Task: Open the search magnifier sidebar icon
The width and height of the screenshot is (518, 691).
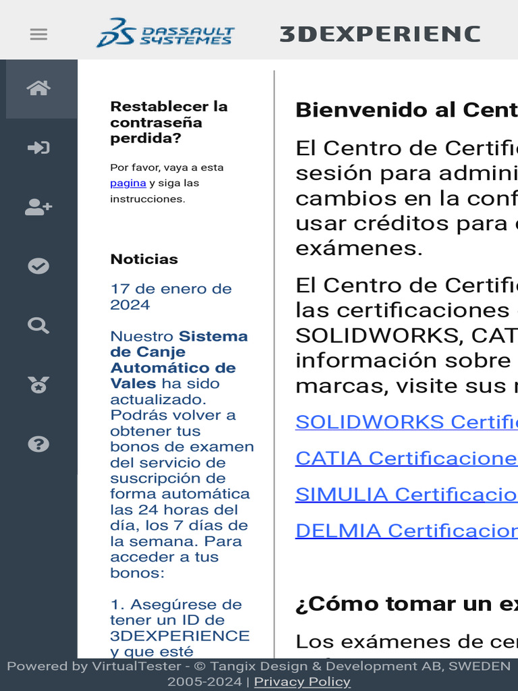Action: (38, 326)
